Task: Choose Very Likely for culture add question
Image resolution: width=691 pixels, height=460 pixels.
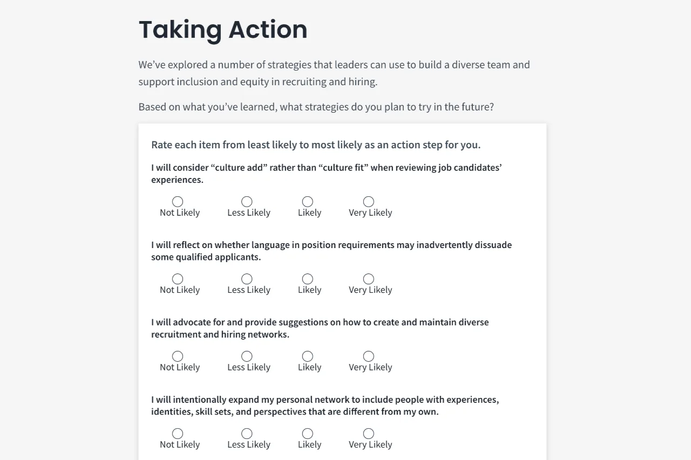Action: pos(369,202)
